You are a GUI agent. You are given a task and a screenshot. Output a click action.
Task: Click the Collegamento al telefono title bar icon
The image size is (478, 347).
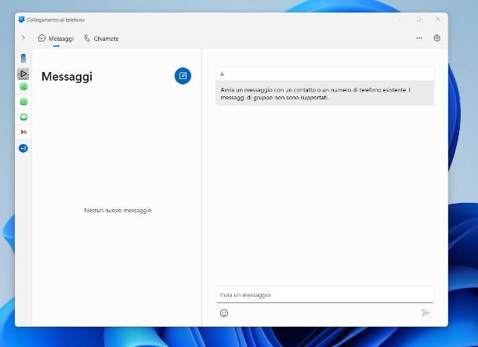click(21, 20)
